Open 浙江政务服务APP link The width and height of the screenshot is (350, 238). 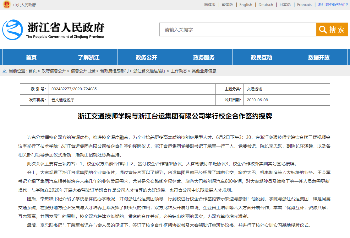333,5
